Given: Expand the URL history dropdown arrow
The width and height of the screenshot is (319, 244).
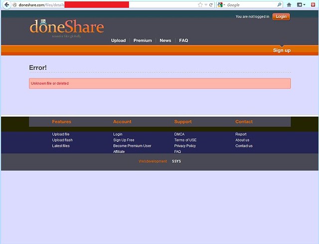Looking at the screenshot, I should tap(205, 4).
